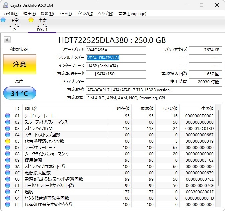Click status circle for ID 0C row

point(8,173)
